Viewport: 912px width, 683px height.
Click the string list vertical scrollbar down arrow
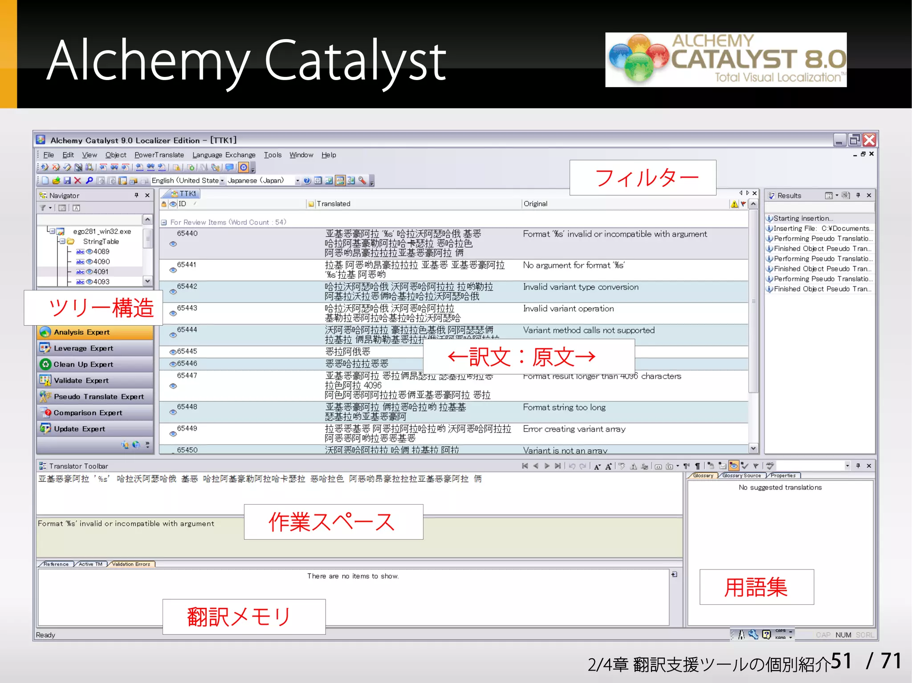coord(753,448)
